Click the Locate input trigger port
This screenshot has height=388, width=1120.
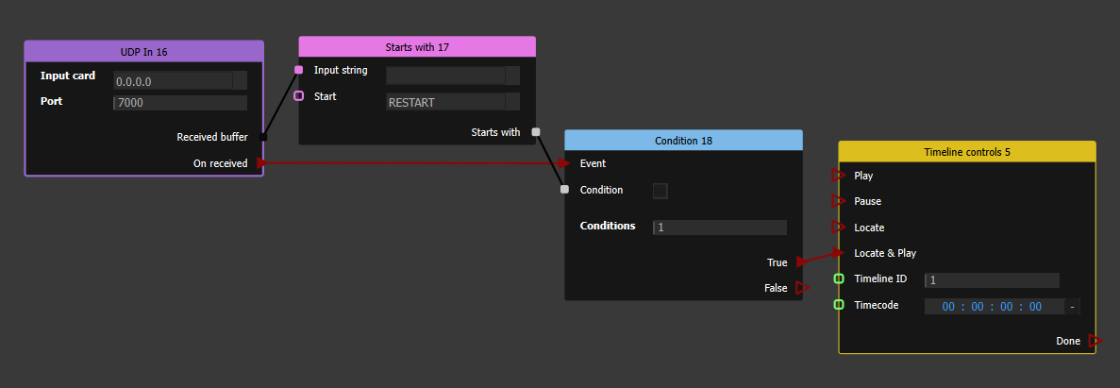[837, 228]
